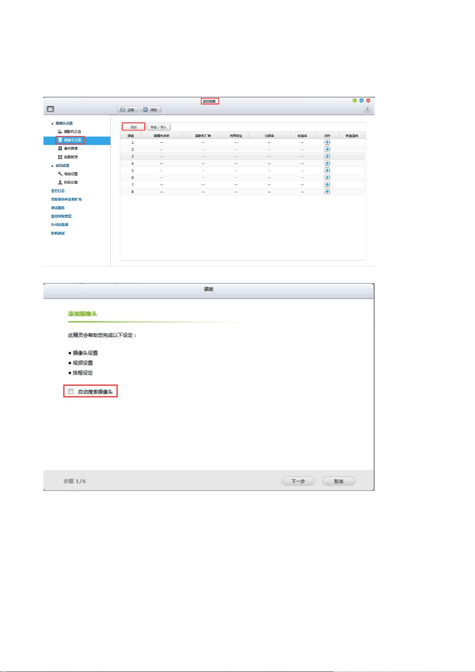Enable the 自动搜索摄像头 checkbox
The width and height of the screenshot is (475, 672).
coord(71,392)
